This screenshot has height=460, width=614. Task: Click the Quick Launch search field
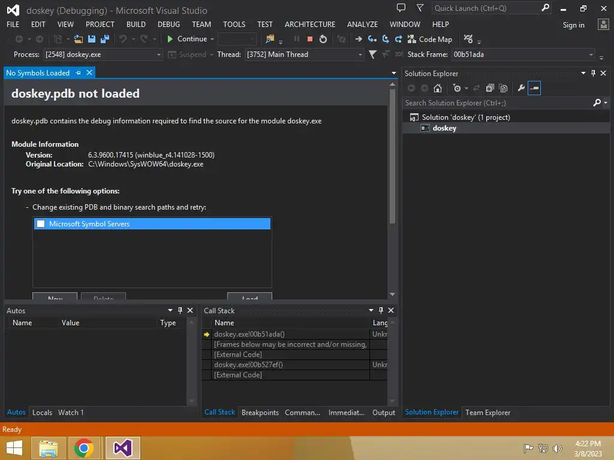click(486, 8)
